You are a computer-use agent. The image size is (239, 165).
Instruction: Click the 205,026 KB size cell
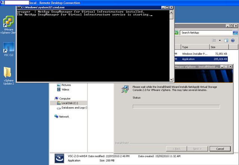click(220, 59)
